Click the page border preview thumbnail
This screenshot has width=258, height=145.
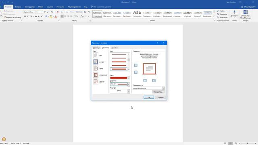pyautogui.click(x=149, y=69)
